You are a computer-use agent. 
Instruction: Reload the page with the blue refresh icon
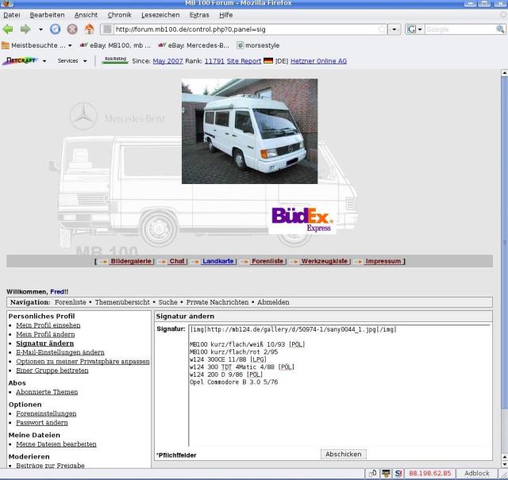coord(55,29)
